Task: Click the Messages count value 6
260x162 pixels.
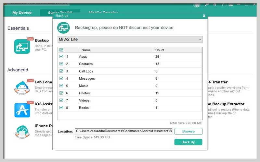Action: (x=156, y=78)
